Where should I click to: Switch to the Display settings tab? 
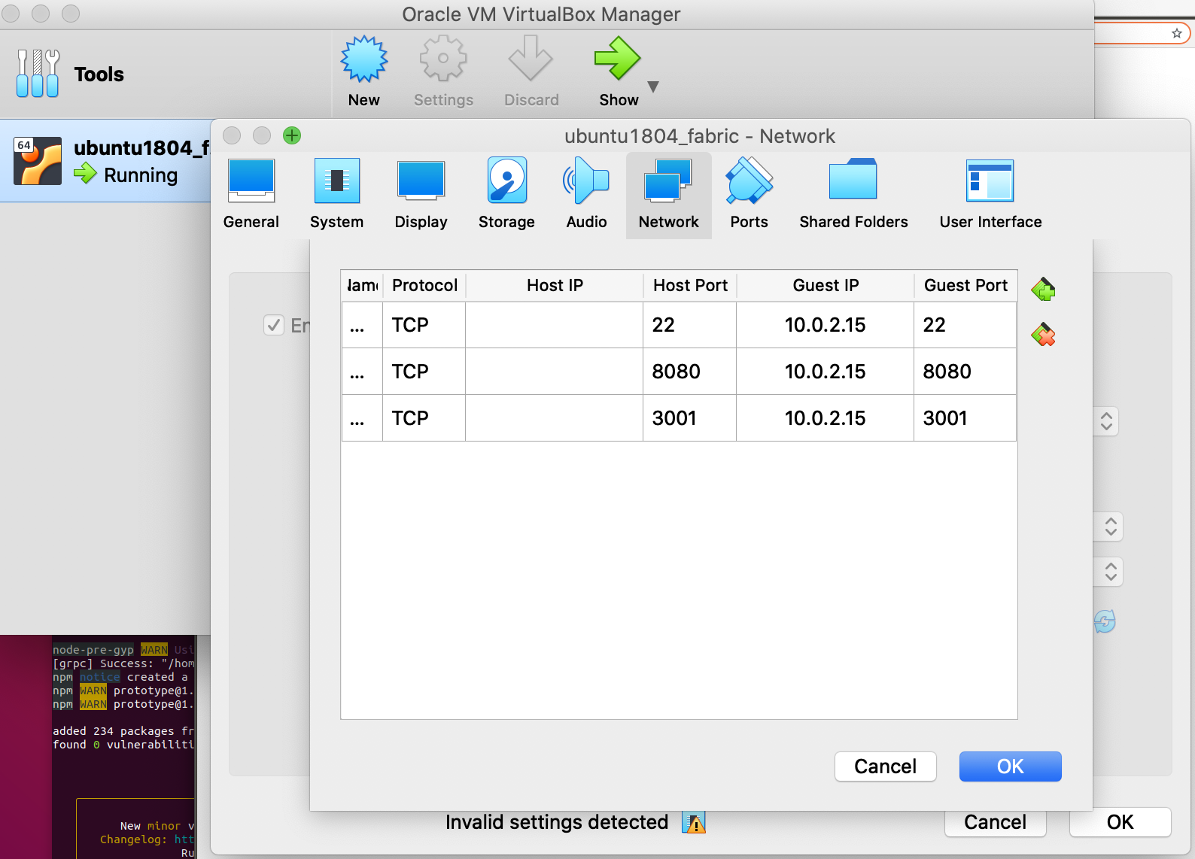coord(421,194)
